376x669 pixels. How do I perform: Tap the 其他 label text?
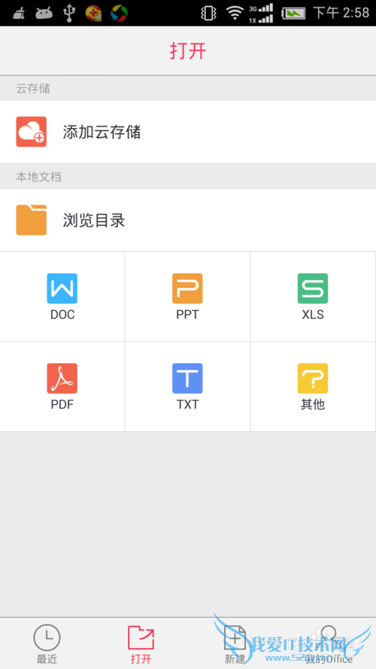313,404
